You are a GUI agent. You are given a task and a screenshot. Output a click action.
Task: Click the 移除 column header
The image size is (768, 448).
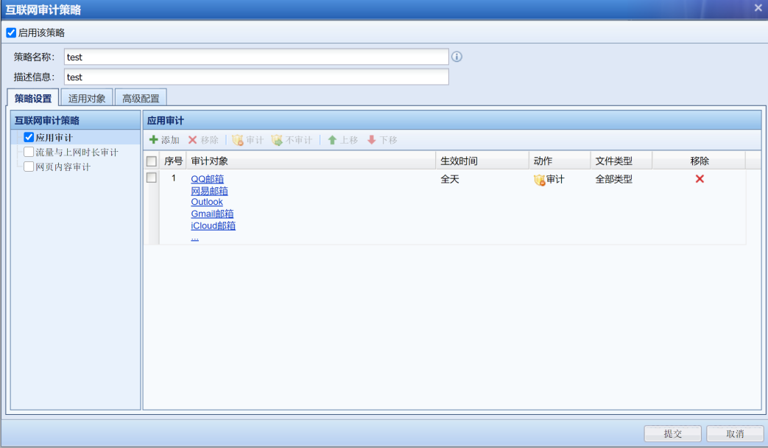point(699,161)
